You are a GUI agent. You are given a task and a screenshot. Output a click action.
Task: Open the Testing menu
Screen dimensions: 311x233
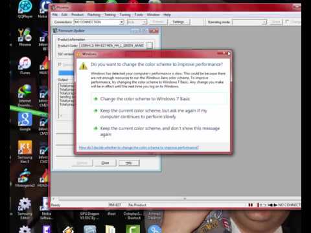click(x=110, y=15)
